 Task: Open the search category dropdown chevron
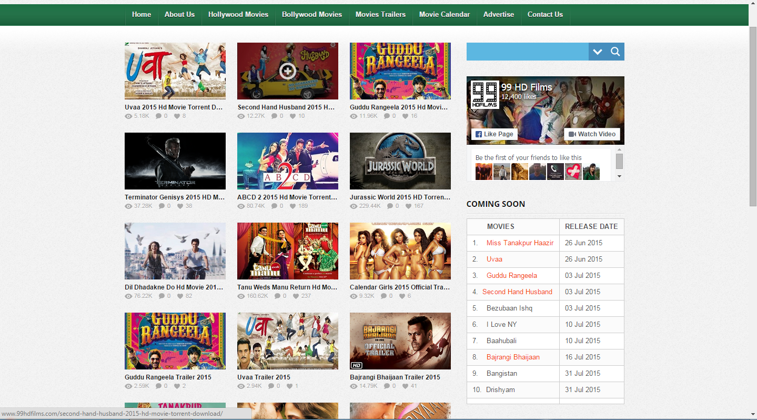coord(597,52)
